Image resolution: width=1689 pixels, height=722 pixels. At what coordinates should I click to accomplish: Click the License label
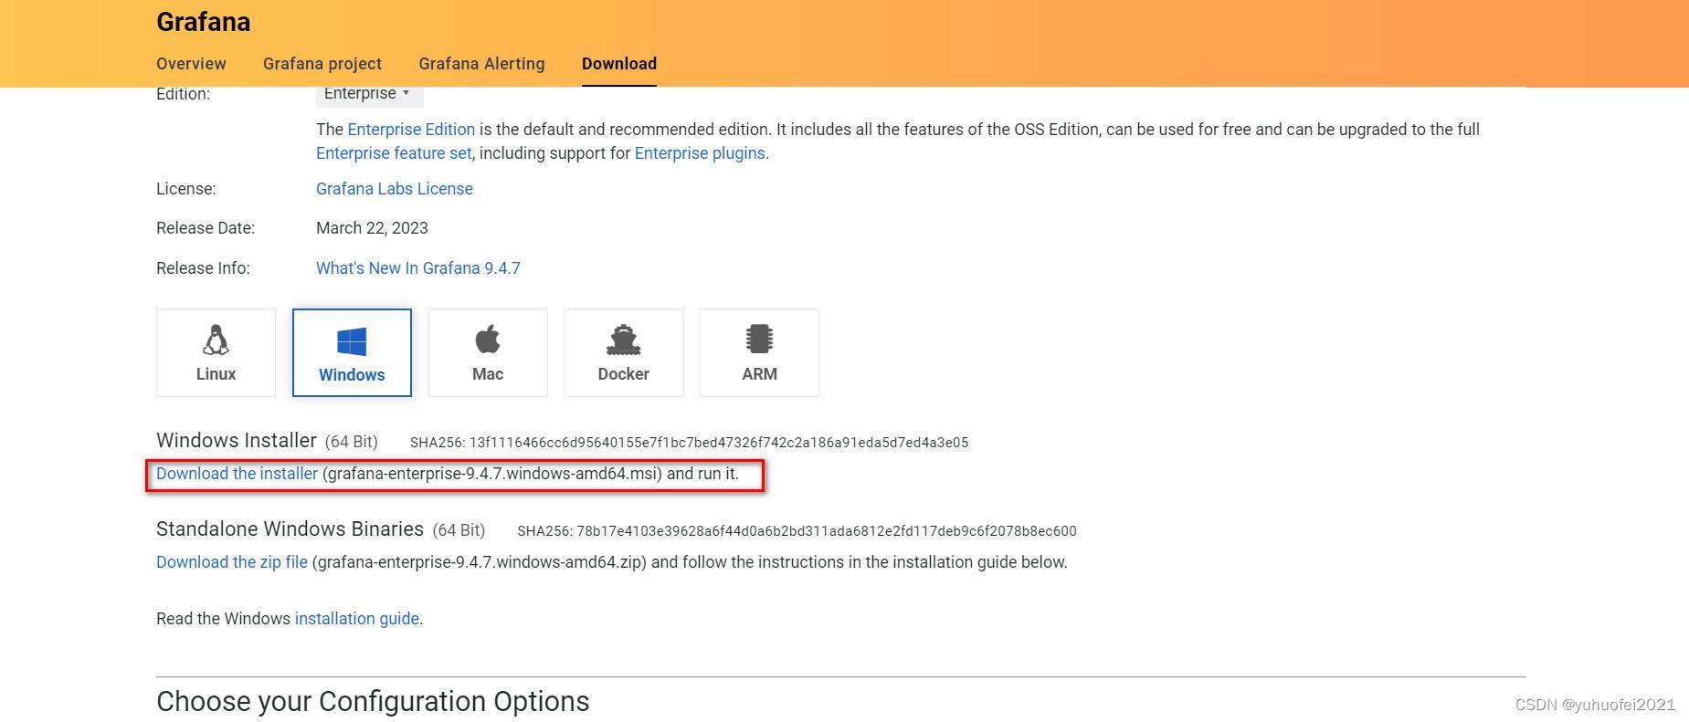[186, 189]
